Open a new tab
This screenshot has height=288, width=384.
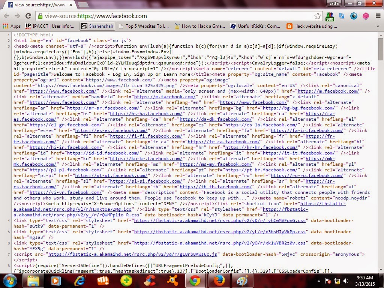click(x=83, y=4)
